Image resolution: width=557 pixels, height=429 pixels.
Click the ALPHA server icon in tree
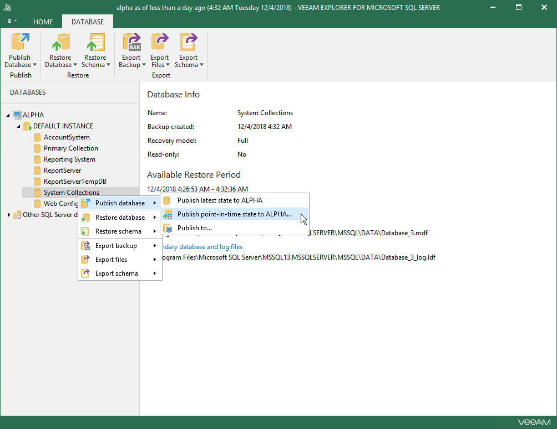point(17,115)
